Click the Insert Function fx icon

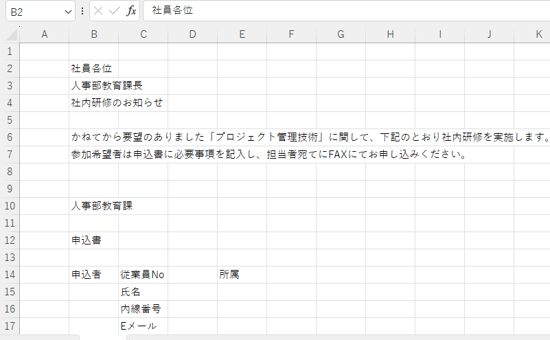coord(131,11)
